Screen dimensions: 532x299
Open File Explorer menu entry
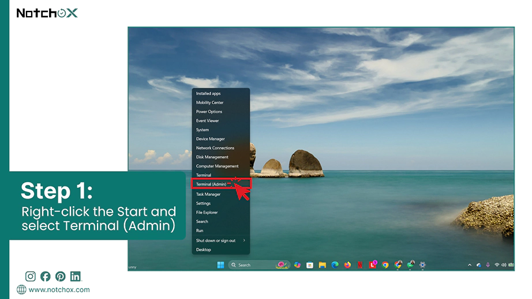click(221, 213)
